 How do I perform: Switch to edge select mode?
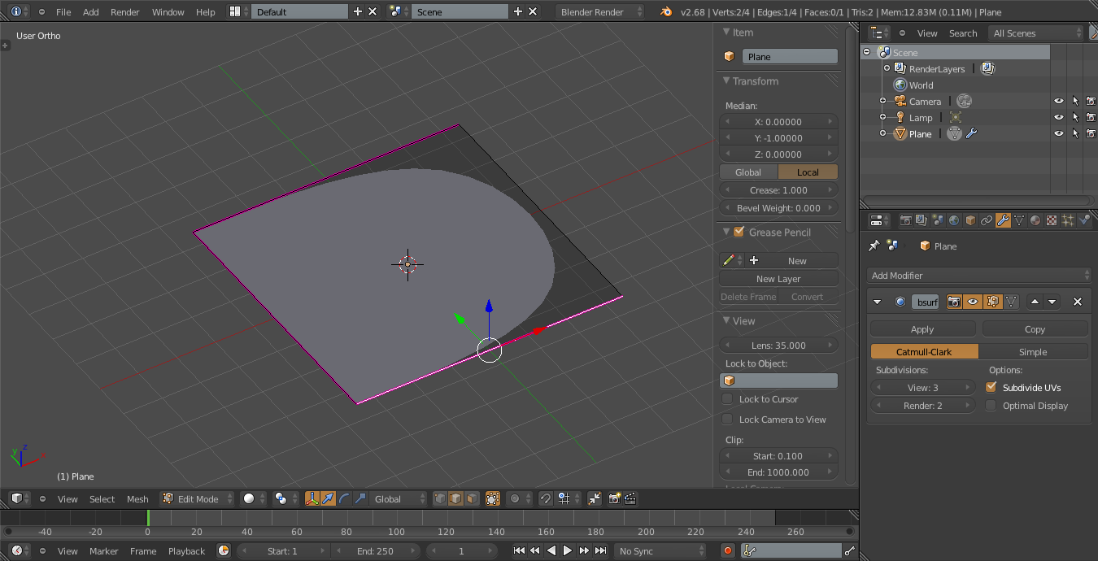point(455,498)
